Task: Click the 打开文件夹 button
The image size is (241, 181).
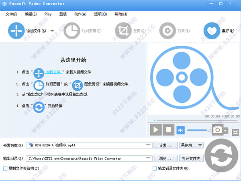Action: tap(191, 159)
